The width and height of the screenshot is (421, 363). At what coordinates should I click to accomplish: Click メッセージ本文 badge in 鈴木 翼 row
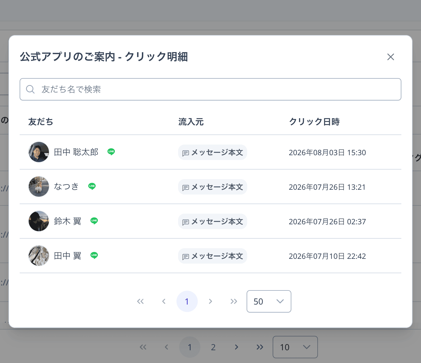click(x=213, y=221)
